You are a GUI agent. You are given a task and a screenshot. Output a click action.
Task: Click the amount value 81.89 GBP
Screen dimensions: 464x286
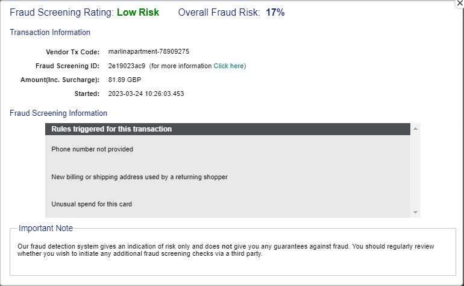[x=125, y=80]
